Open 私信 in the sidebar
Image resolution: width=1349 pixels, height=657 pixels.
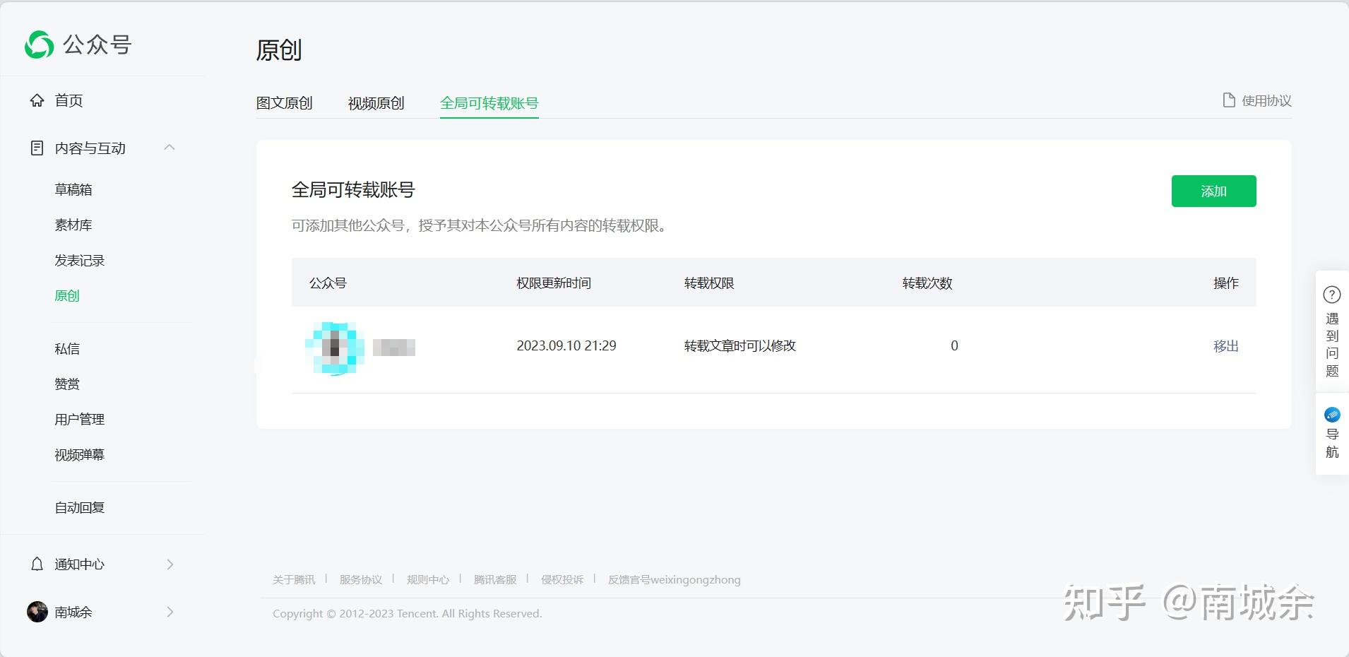[x=67, y=348]
